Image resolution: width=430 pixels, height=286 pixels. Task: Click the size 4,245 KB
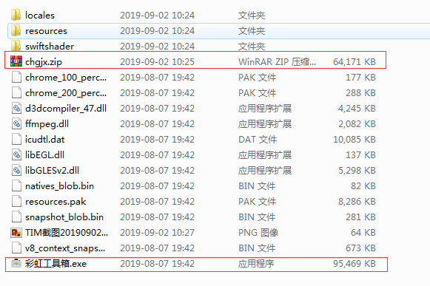[x=357, y=109]
